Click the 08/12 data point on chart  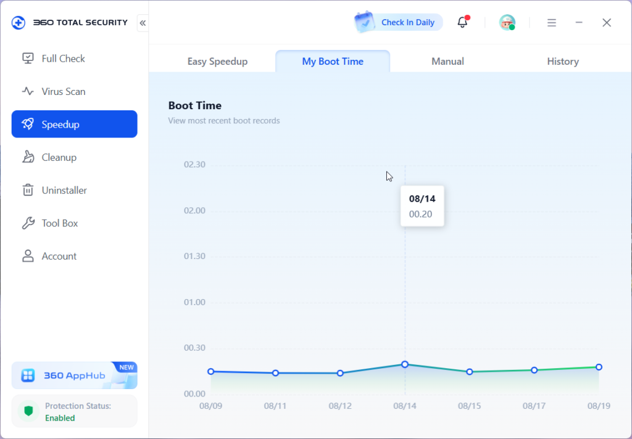pos(340,373)
